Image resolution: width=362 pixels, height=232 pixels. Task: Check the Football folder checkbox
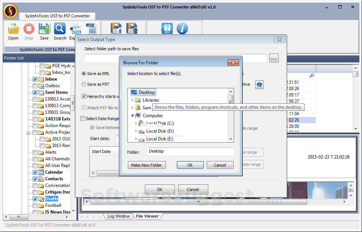(x=35, y=205)
